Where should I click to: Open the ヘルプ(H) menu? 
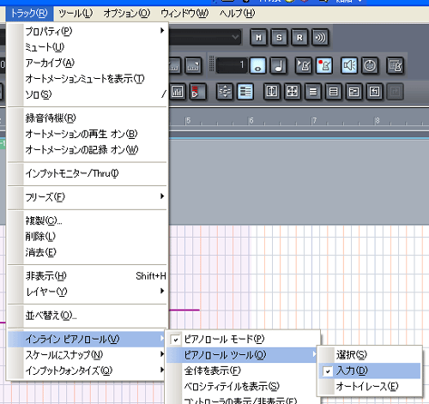tap(237, 13)
